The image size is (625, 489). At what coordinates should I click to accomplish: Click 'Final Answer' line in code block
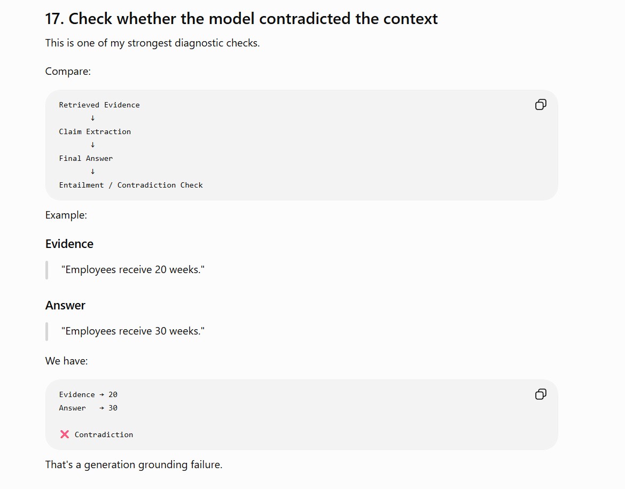click(x=85, y=158)
